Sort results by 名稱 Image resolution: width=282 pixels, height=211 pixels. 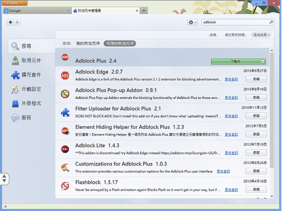click(x=213, y=35)
